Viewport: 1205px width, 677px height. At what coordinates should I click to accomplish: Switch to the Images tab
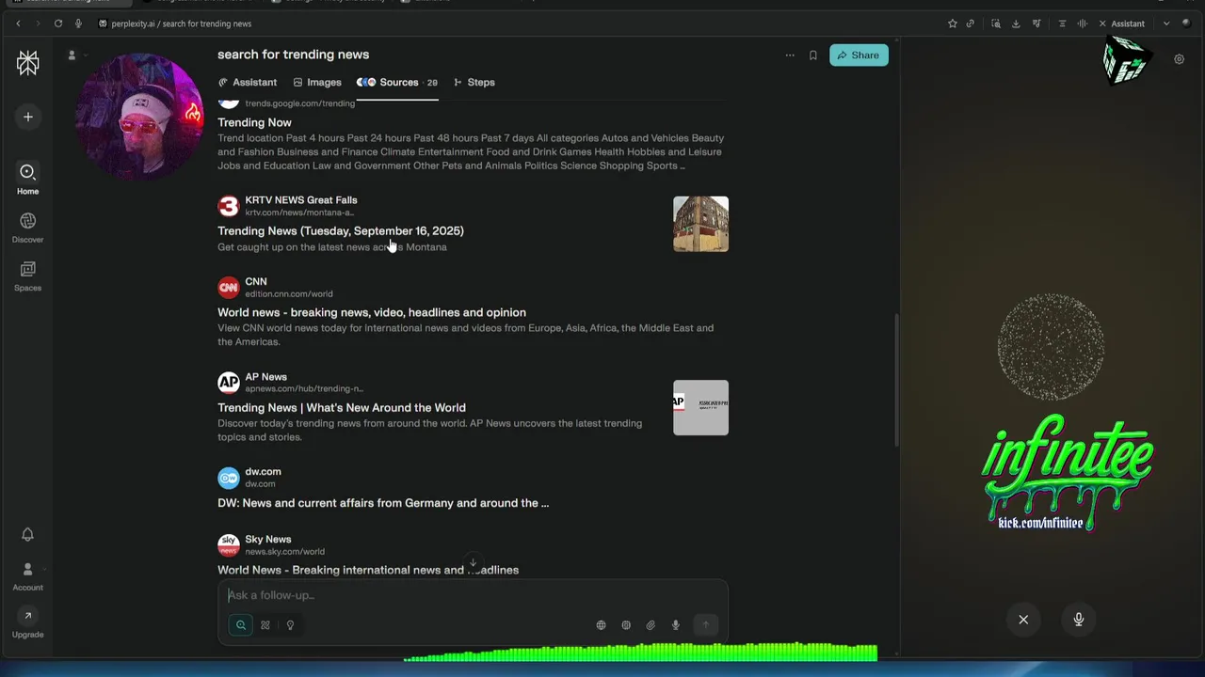pyautogui.click(x=317, y=82)
